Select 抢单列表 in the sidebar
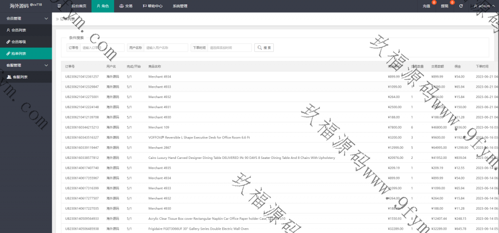The image size is (499, 233). [19, 54]
